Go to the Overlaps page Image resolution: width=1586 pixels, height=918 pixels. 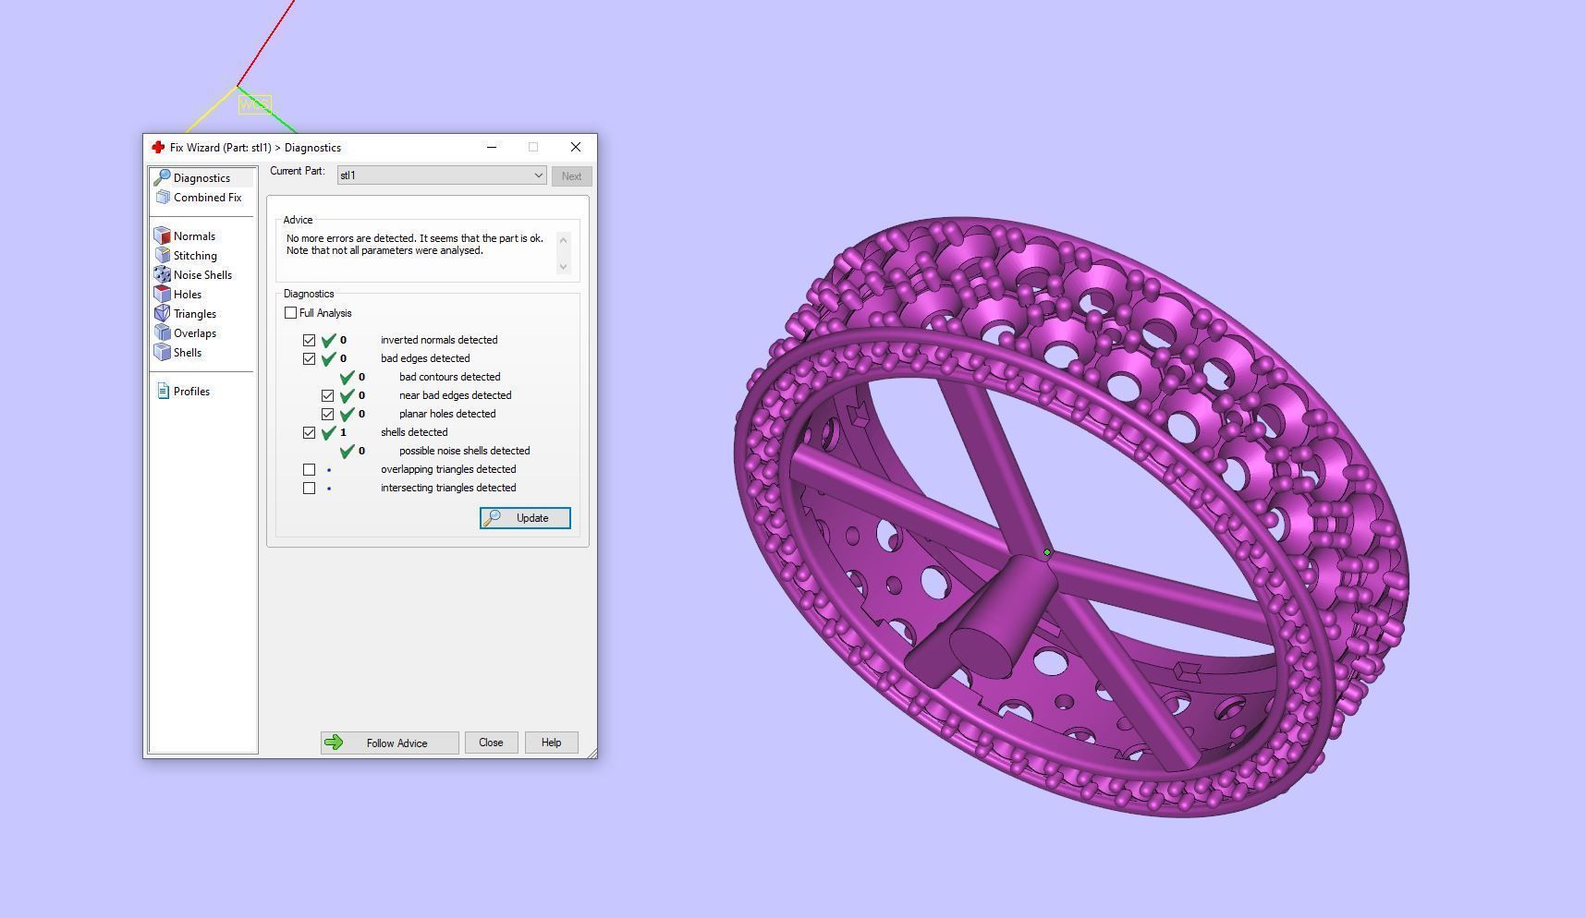194,332
